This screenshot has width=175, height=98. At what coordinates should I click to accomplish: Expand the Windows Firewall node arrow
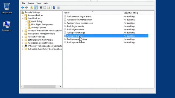(x=23, y=31)
